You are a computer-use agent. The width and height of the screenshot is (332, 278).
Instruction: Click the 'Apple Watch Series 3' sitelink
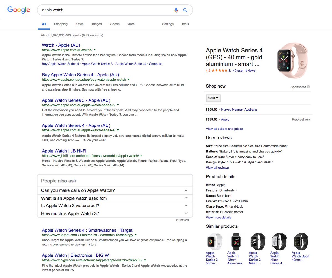97,64
